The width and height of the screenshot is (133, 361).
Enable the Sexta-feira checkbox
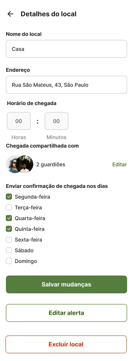tap(9, 240)
